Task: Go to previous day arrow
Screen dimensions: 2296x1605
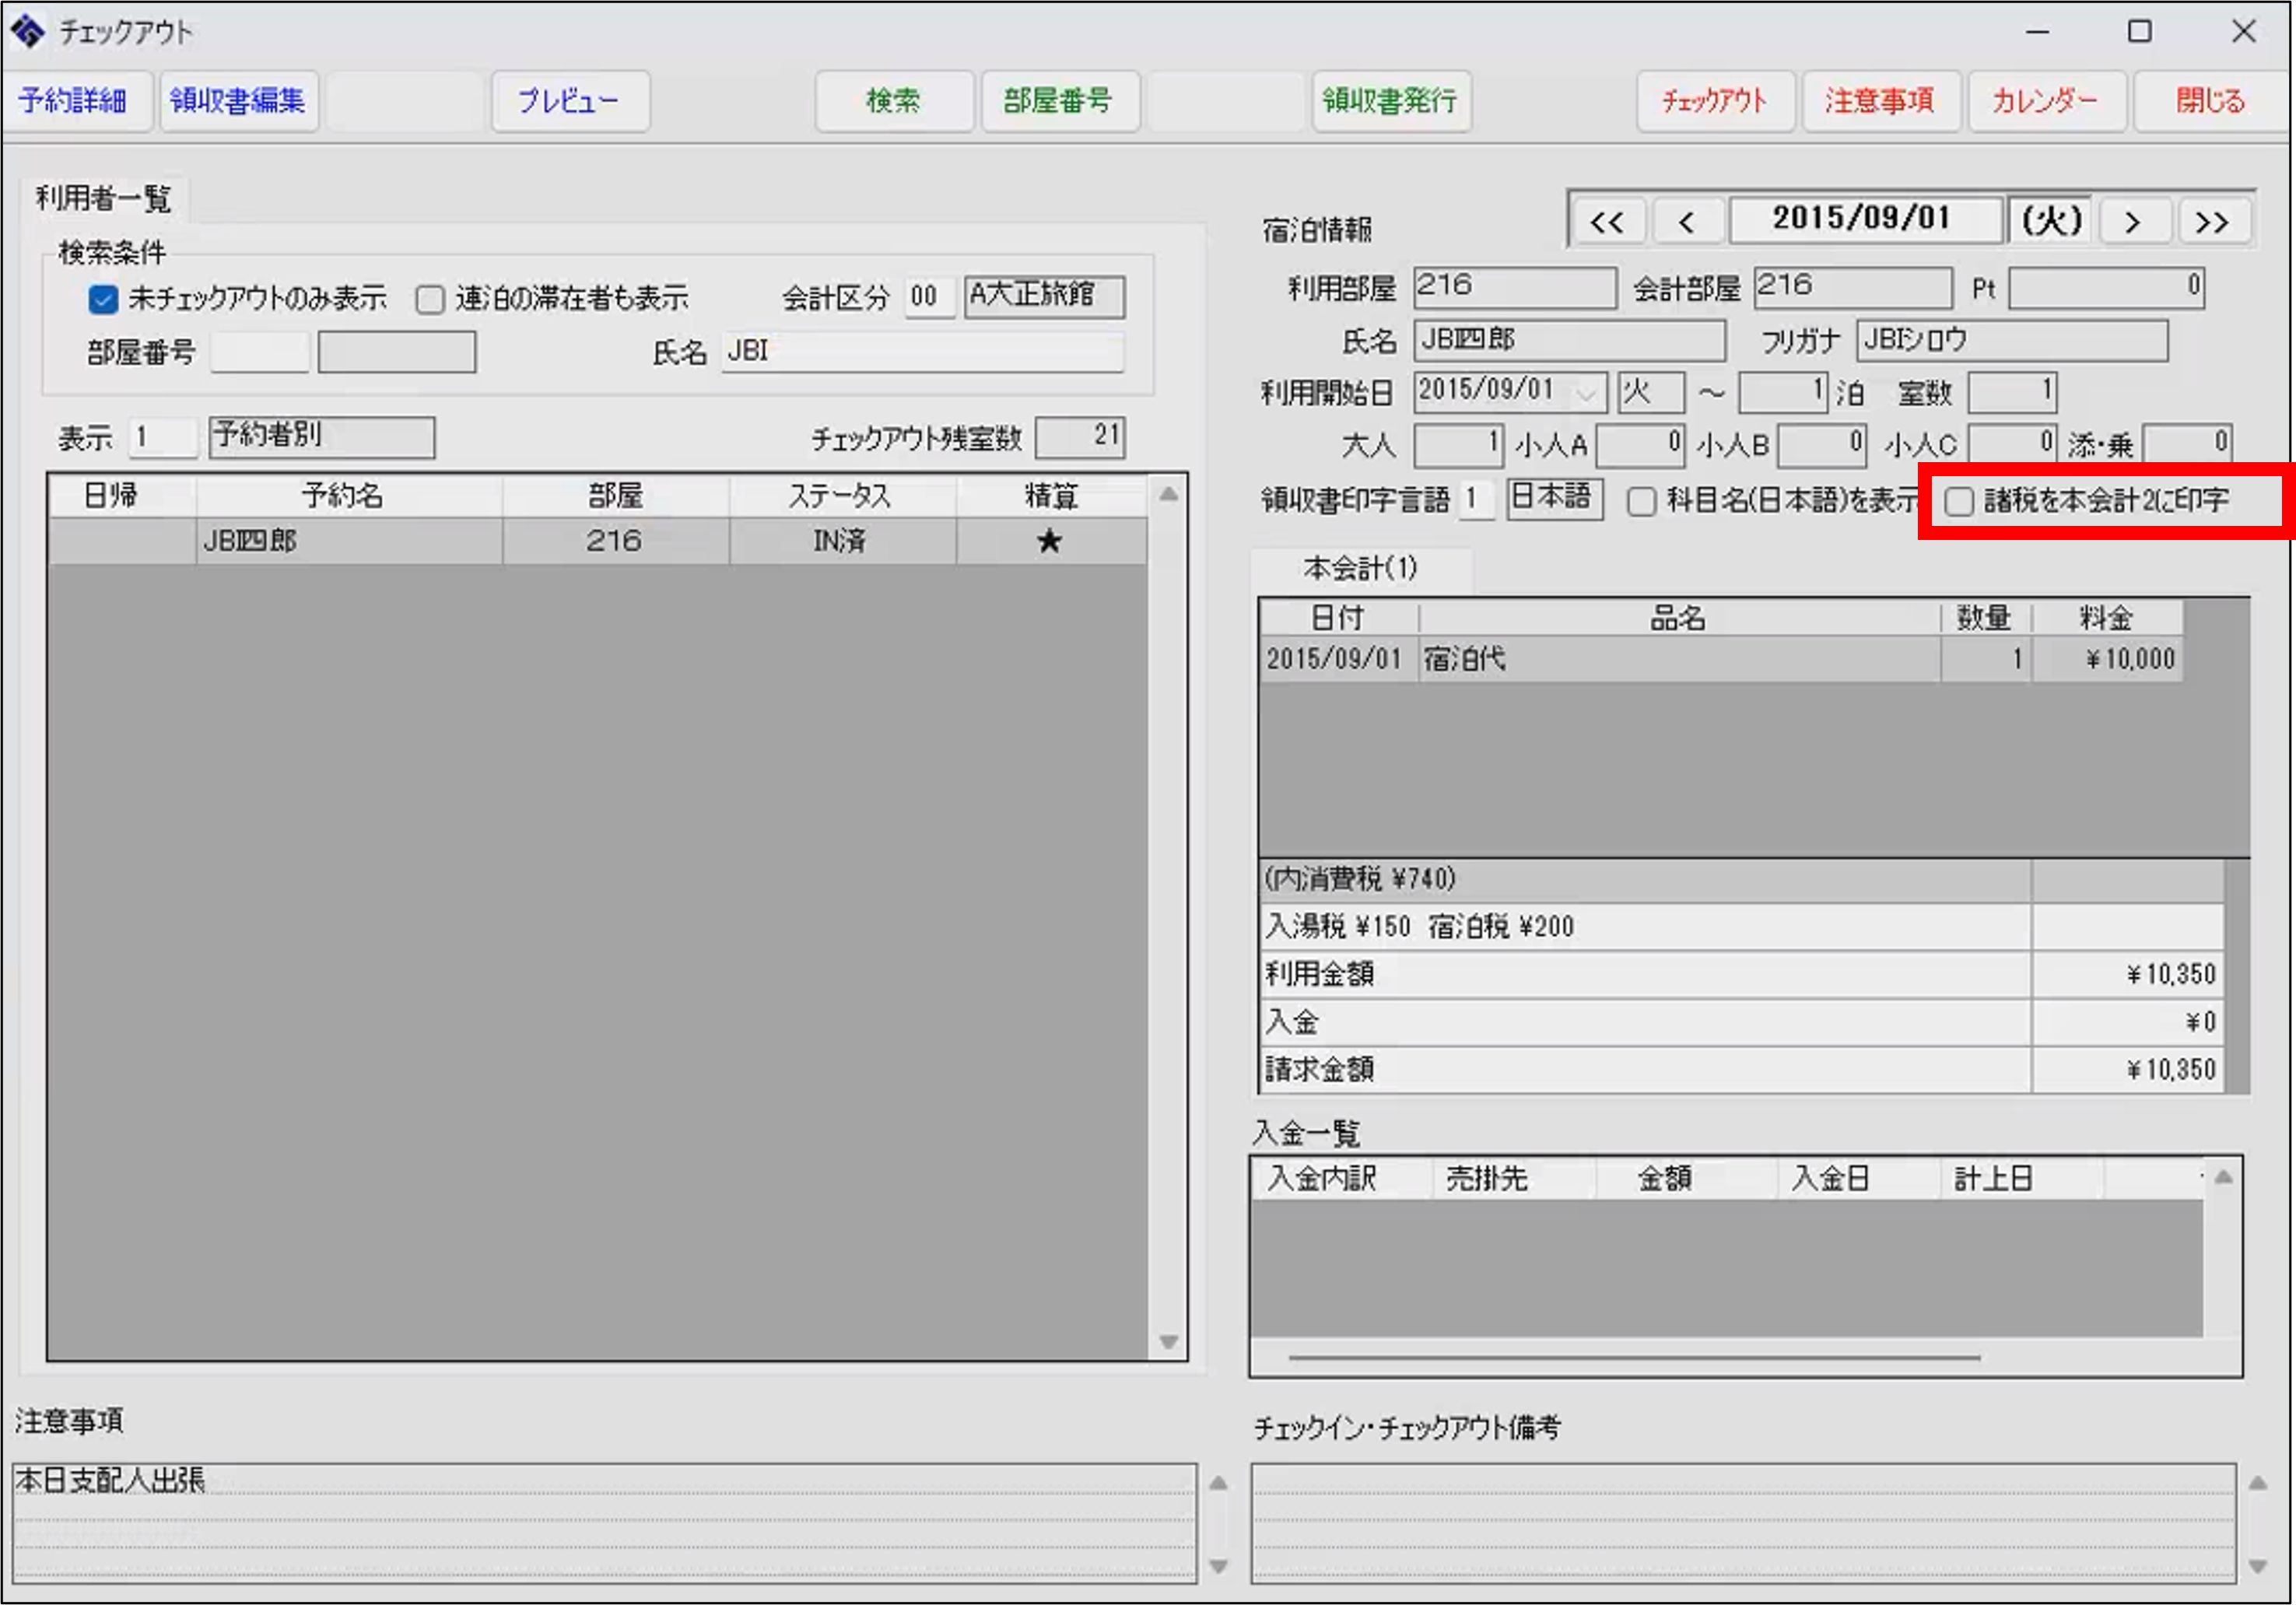Action: [1687, 222]
